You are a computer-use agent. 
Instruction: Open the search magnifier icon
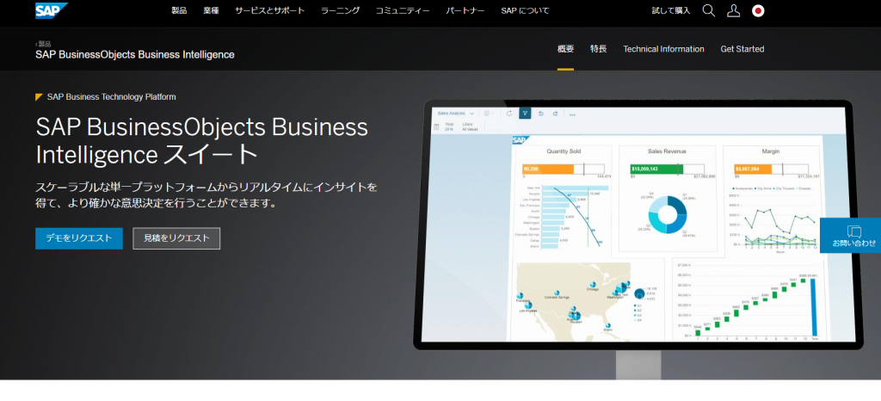coord(709,10)
